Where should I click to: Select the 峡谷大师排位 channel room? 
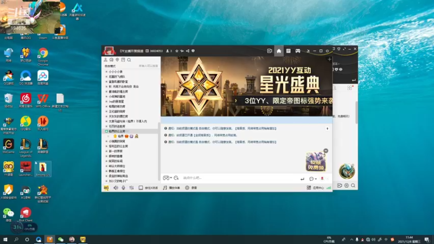coord(117,166)
